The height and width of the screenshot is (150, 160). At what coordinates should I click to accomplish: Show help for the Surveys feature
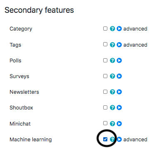tap(112, 76)
